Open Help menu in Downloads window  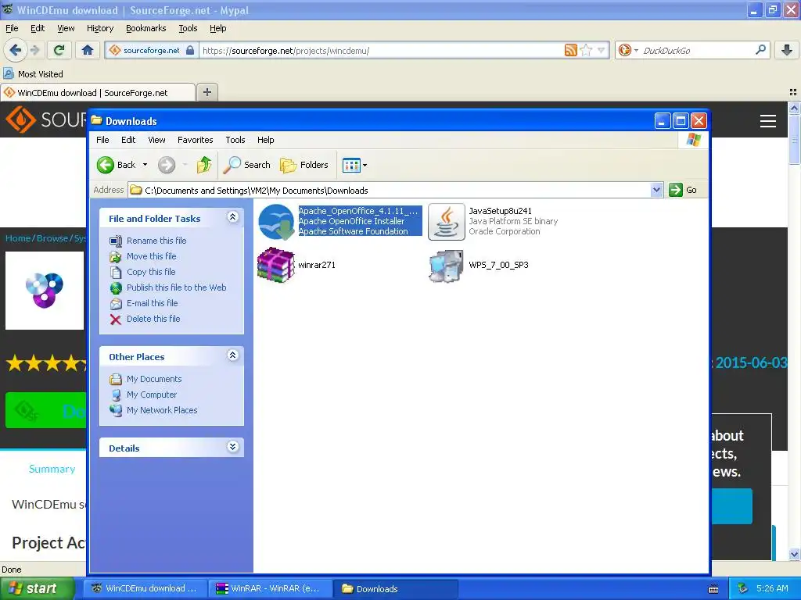tap(266, 140)
